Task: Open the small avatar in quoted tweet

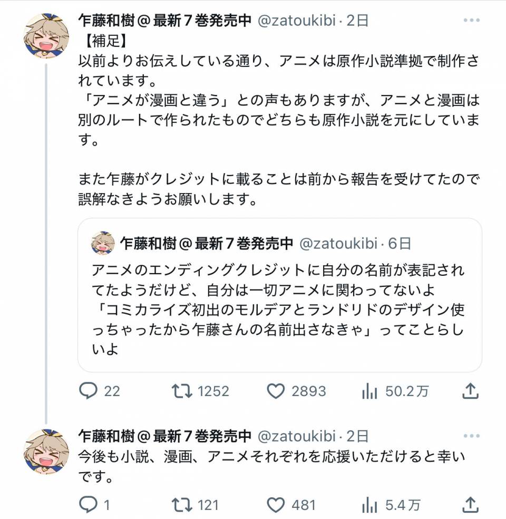Action: pos(103,243)
